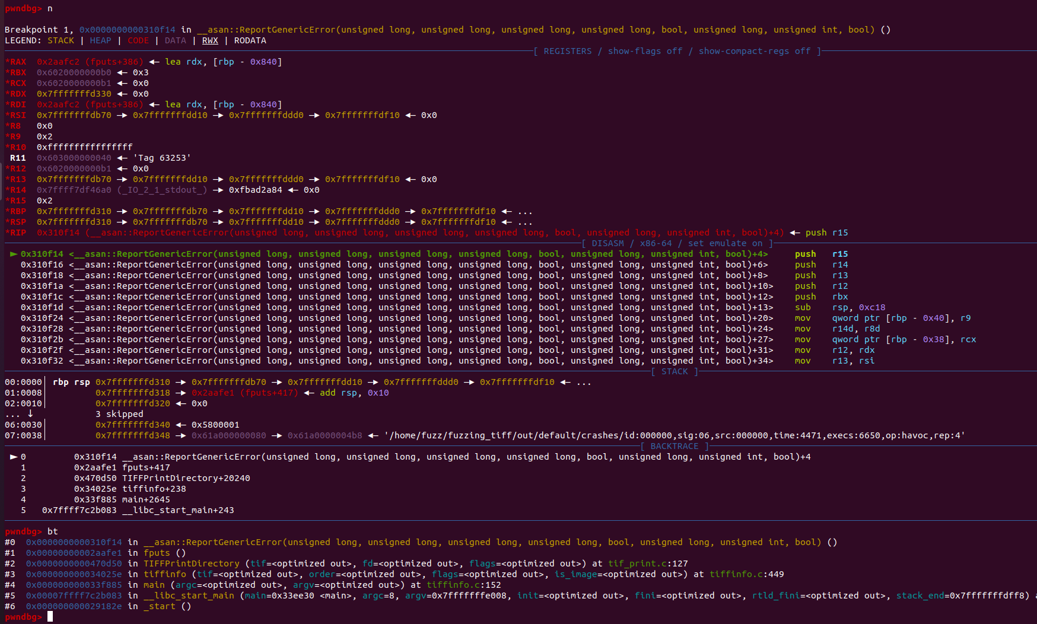This screenshot has width=1037, height=624.
Task: Expand the STACK section header
Action: [x=674, y=371]
